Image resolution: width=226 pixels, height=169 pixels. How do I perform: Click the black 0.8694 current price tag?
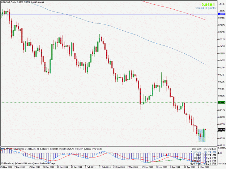point(222,129)
